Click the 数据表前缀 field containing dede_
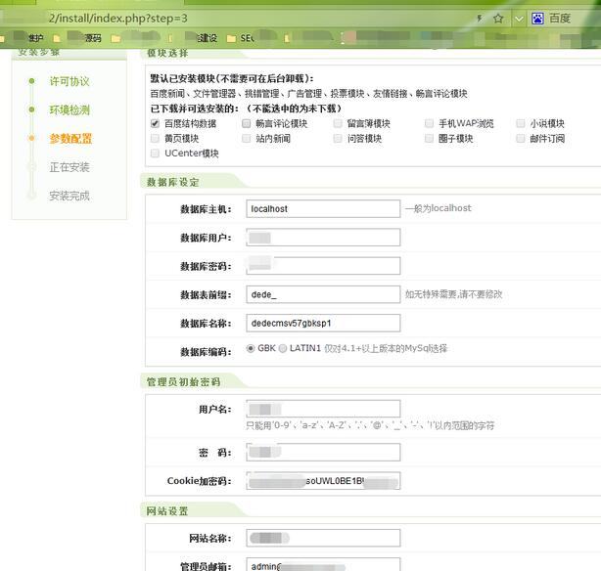Viewport: 601px width, 571px height. [x=323, y=294]
